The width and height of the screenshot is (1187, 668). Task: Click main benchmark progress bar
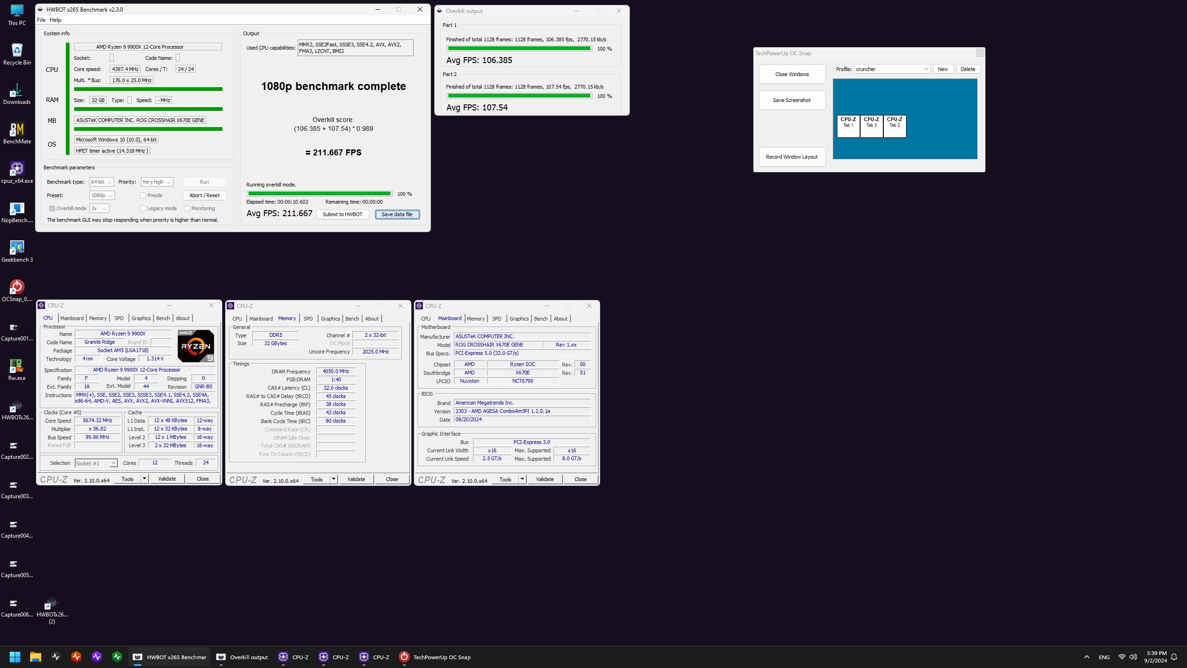[319, 194]
